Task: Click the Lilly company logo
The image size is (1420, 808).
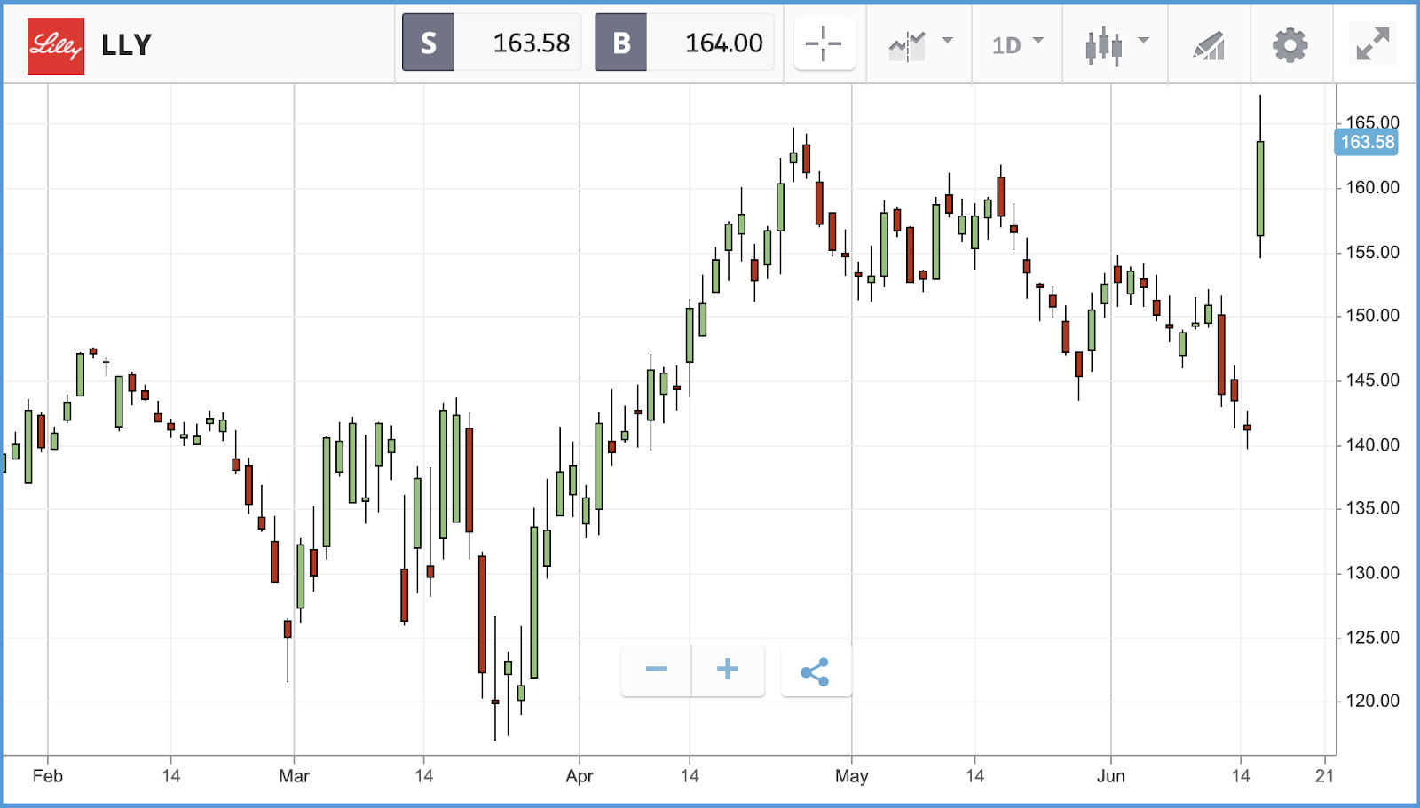Action: 56,45
